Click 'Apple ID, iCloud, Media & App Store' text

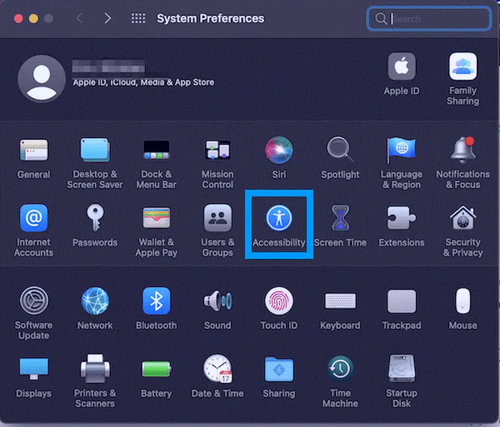click(144, 82)
